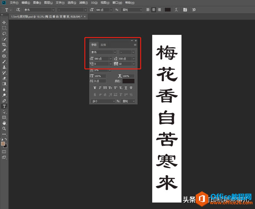The height and width of the screenshot is (209, 255).
Task: Toggle Superscript in Character panel
Action: click(x=115, y=88)
